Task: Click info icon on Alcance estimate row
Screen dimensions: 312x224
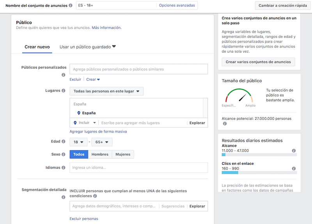Action: tap(294, 151)
